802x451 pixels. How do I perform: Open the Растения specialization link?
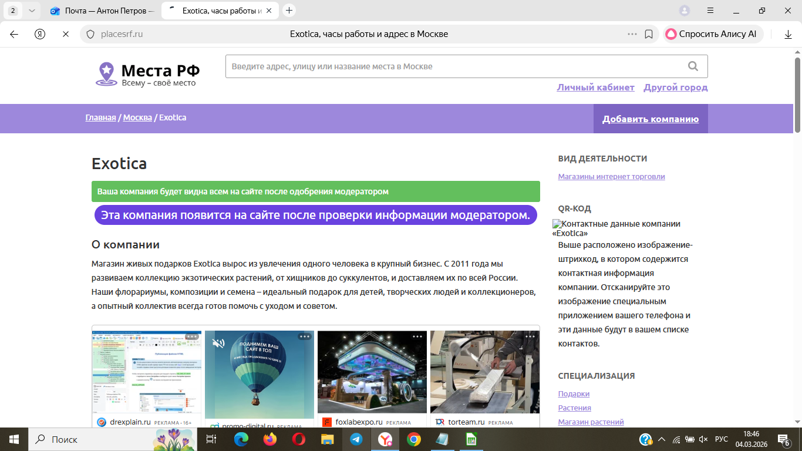click(x=574, y=408)
